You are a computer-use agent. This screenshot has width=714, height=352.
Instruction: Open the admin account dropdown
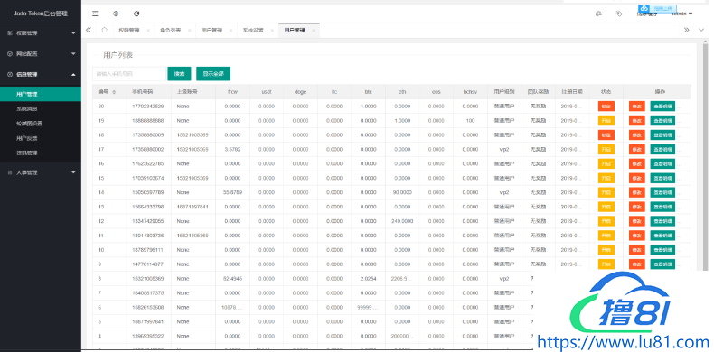682,14
